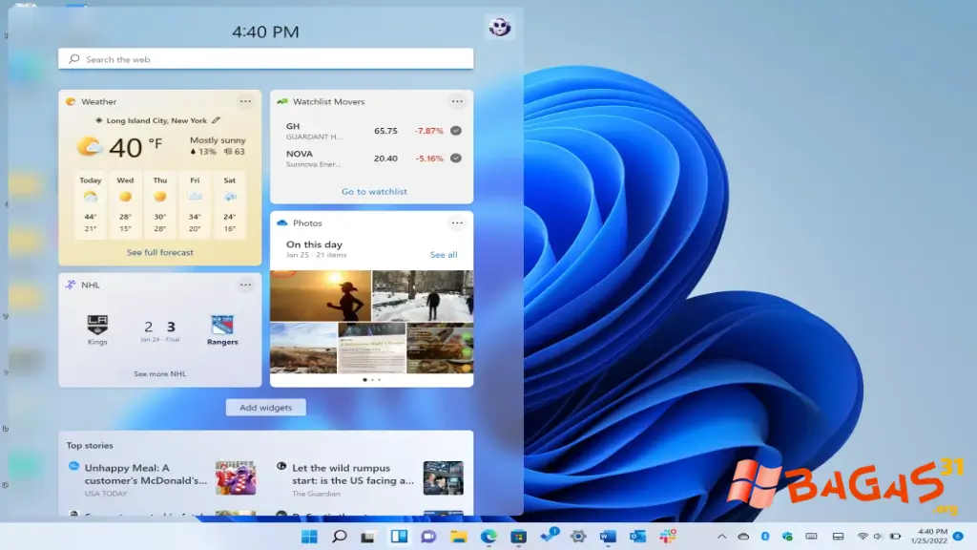This screenshot has width=977, height=550.
Task: Click the Watchlist Movers title
Action: click(328, 101)
